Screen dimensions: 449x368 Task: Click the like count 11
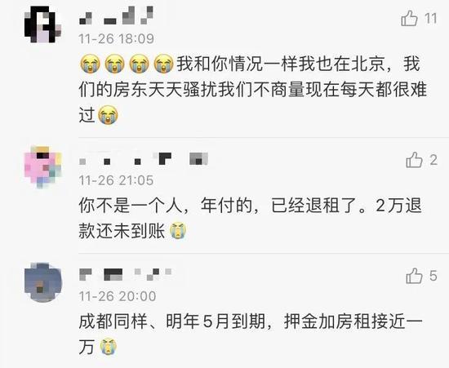[x=431, y=19]
